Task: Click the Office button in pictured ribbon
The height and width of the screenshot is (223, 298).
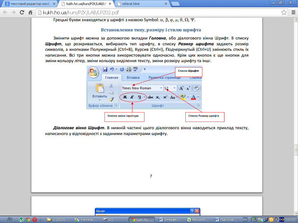Action: click(93, 72)
